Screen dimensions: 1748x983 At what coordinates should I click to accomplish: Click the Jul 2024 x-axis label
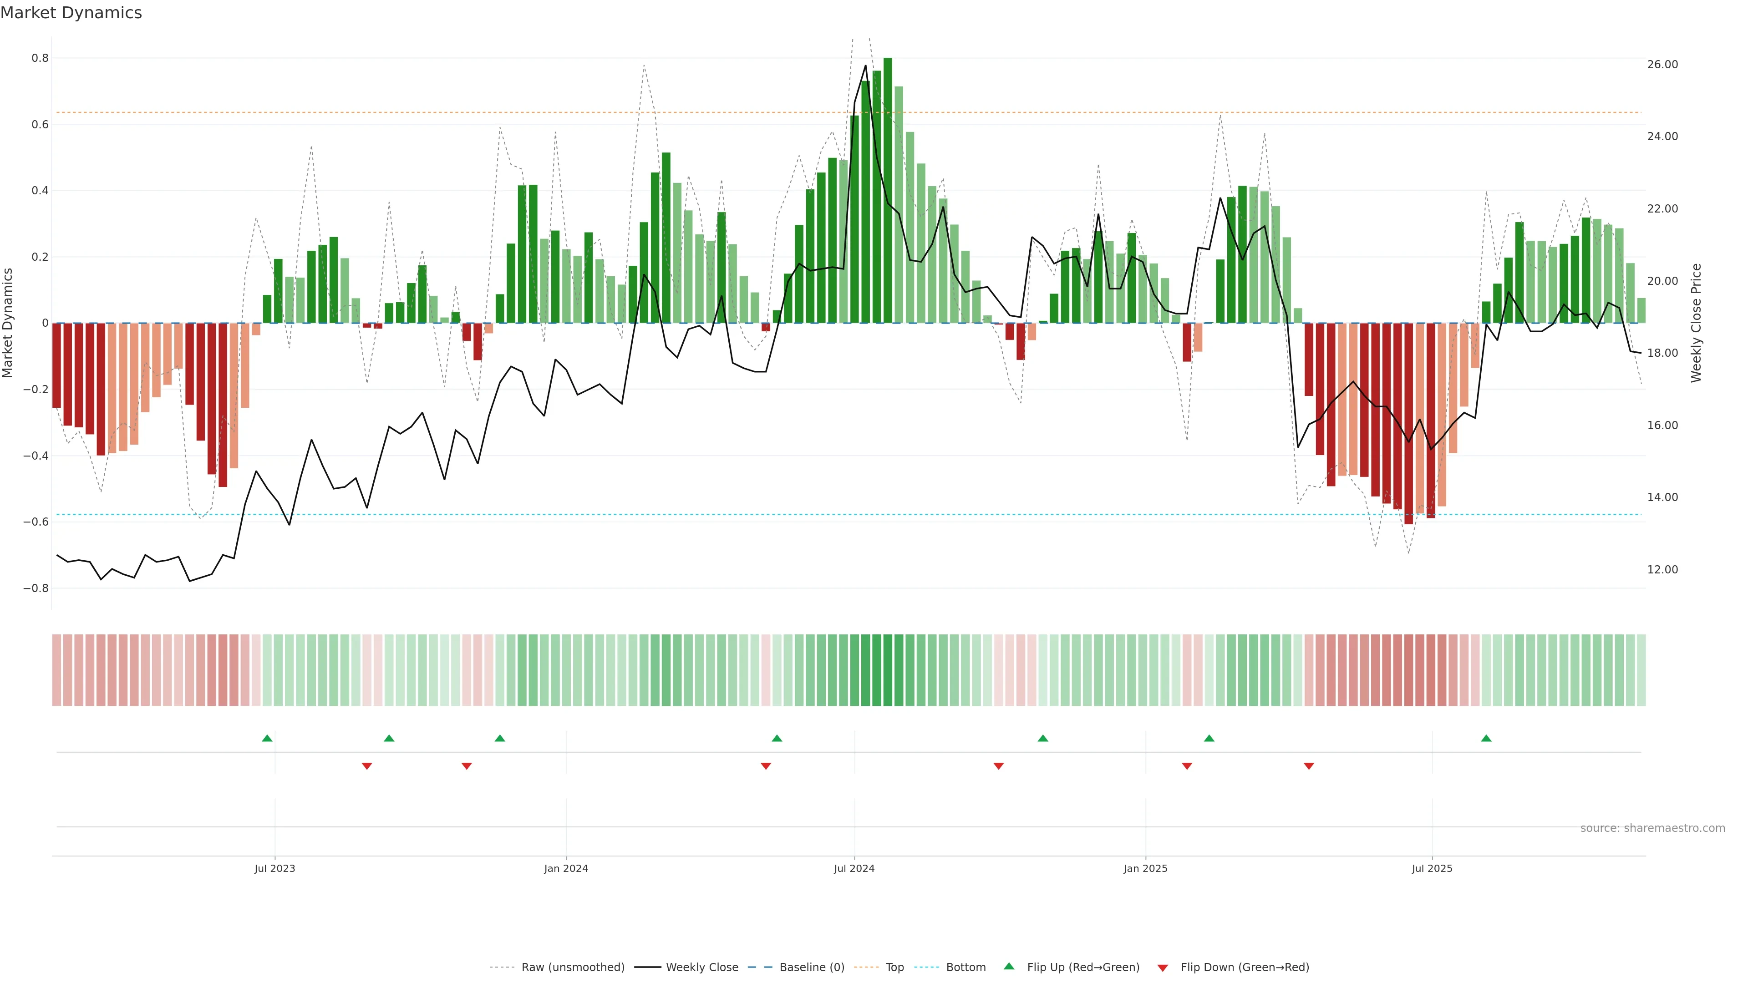coord(854,868)
